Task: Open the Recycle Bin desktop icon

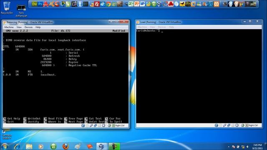Action: (x=7, y=8)
